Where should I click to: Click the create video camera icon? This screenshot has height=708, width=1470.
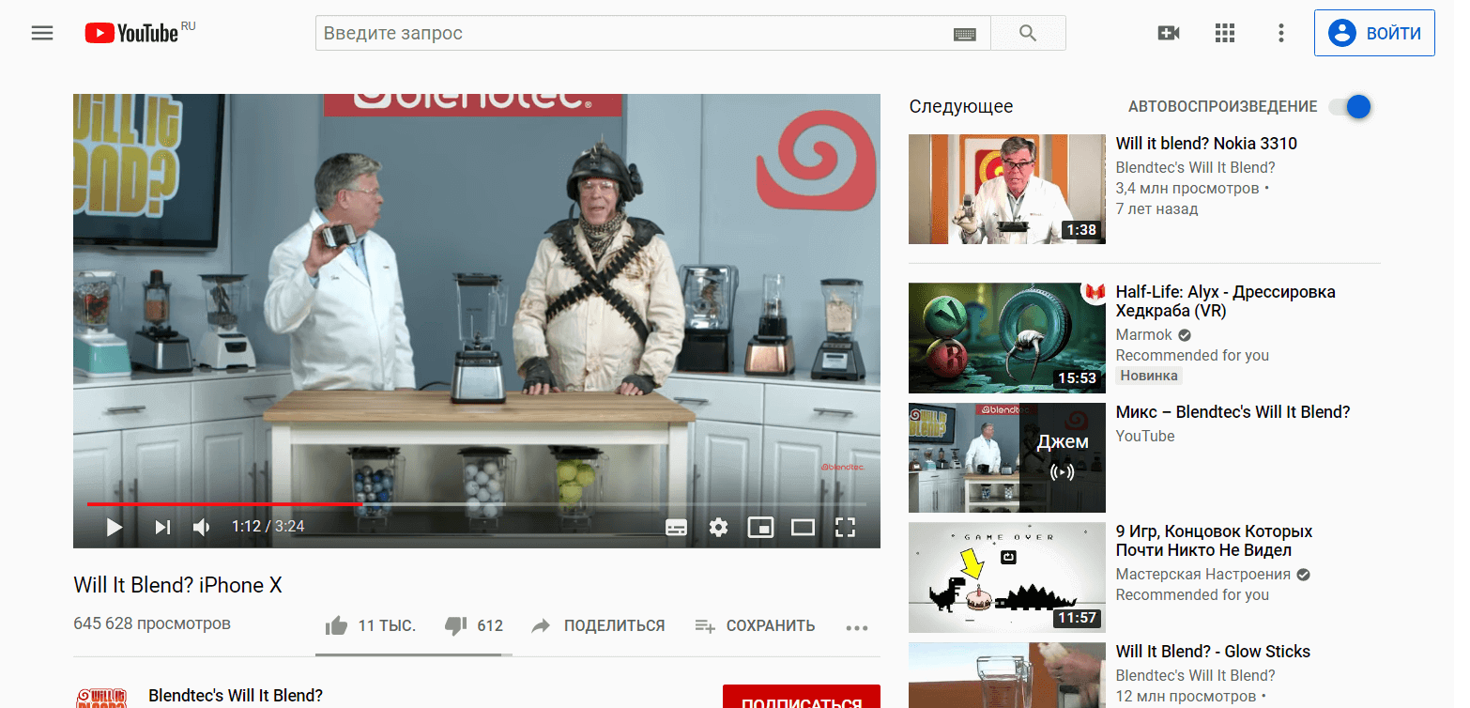coord(1169,34)
